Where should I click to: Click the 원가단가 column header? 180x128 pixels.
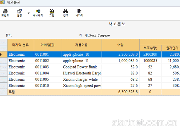pos(171,48)
